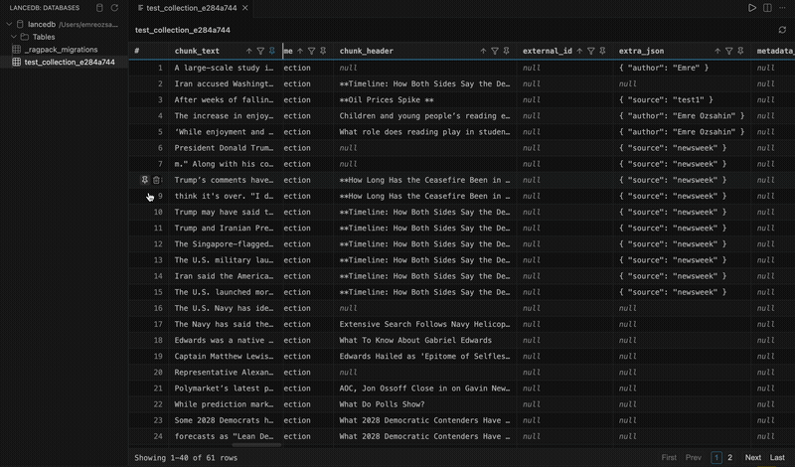Pin the external_id column
Image resolution: width=795 pixels, height=467 pixels.
coord(603,51)
